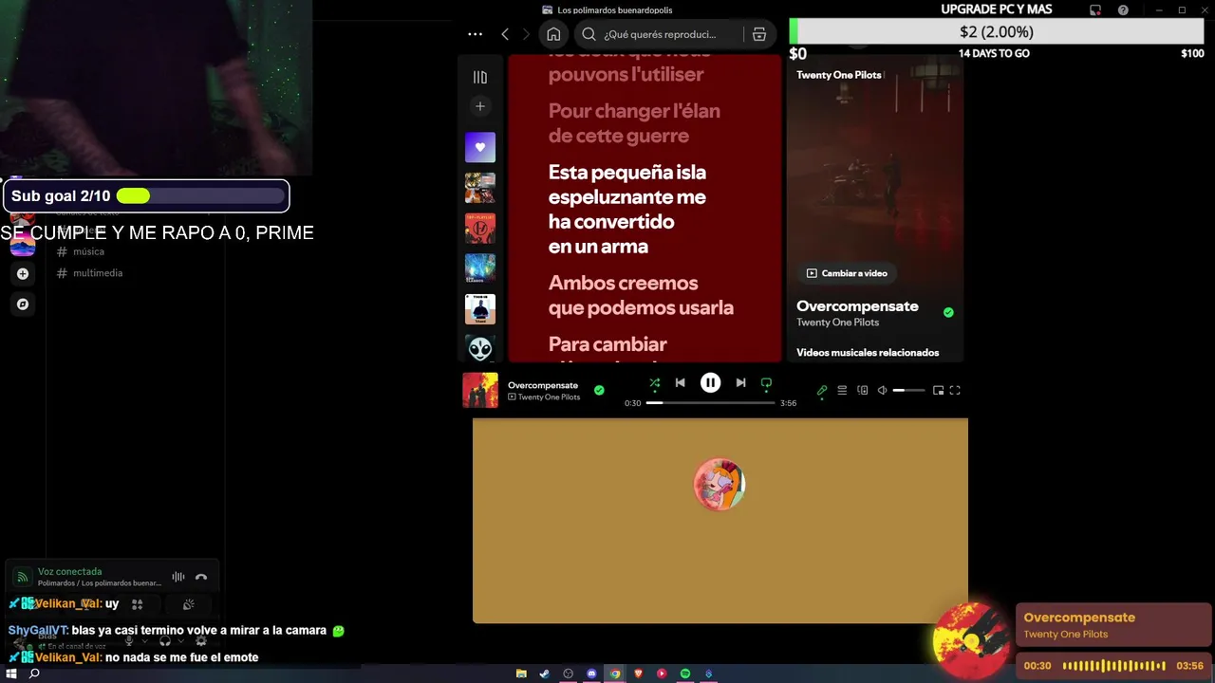
Task: Toggle repeat mode
Action: [766, 383]
